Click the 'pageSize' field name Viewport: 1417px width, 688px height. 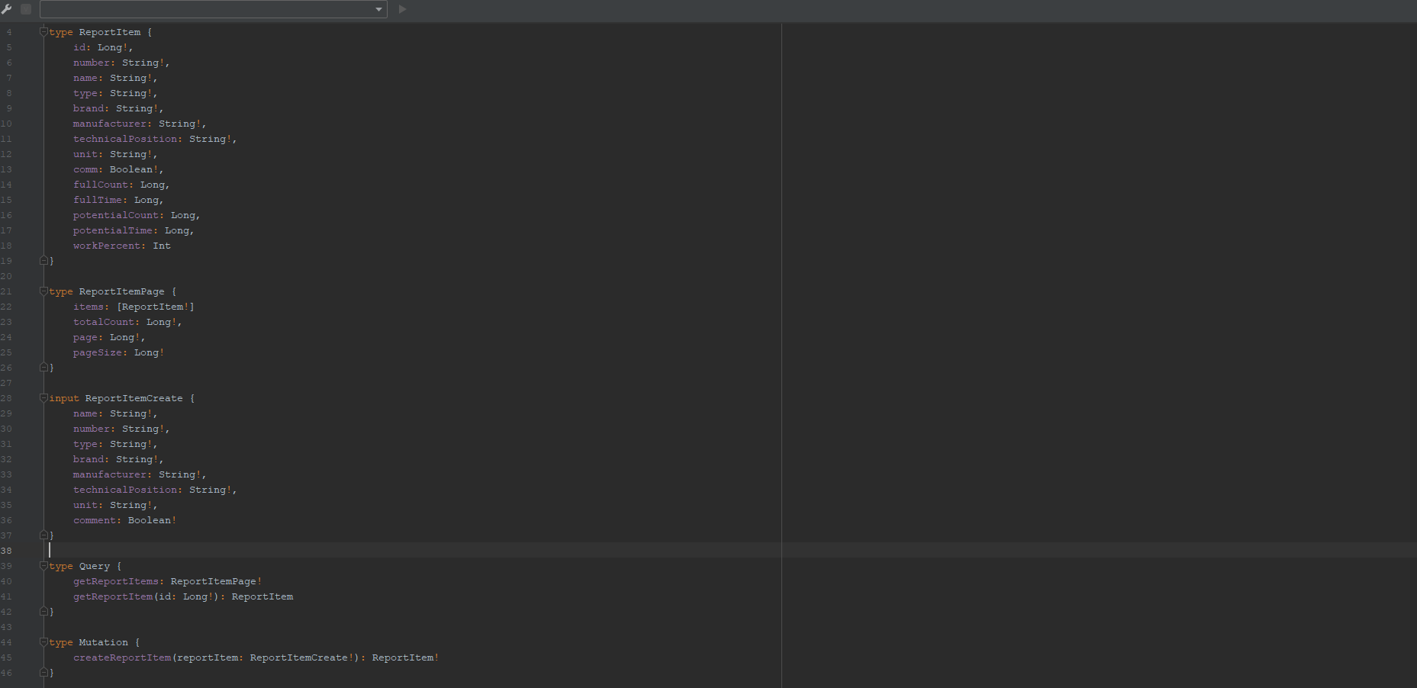[x=98, y=352]
